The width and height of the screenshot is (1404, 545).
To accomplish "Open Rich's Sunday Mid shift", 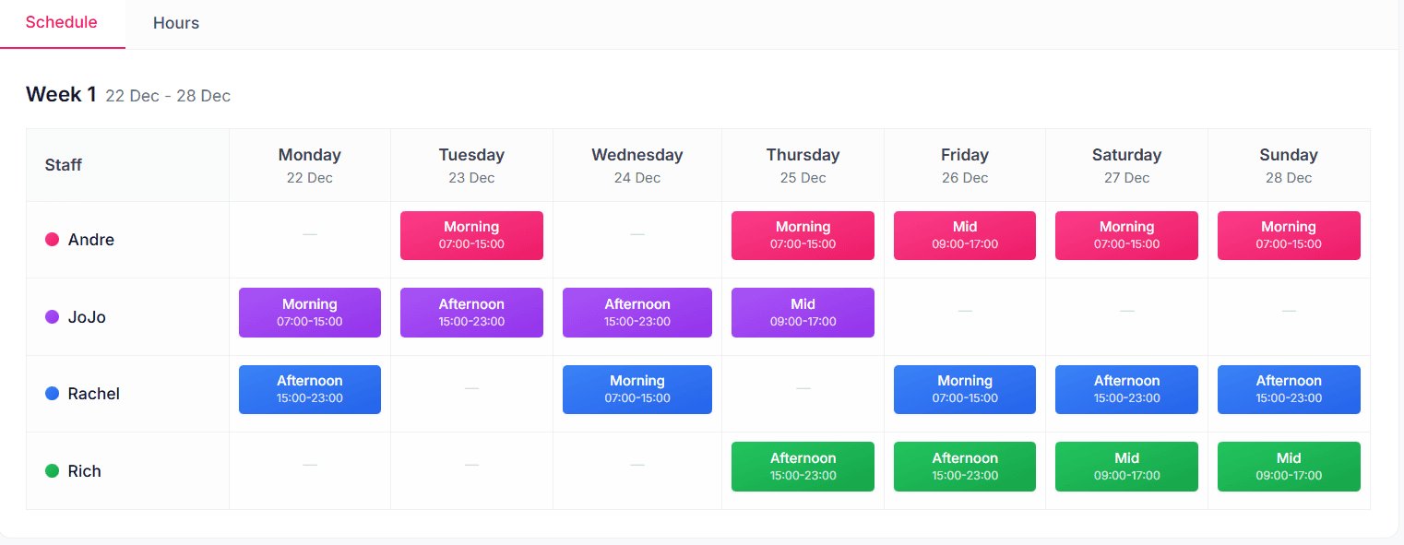I will click(1288, 467).
